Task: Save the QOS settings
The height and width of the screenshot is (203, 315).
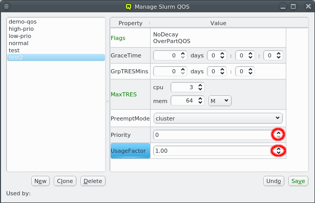Action: click(298, 181)
